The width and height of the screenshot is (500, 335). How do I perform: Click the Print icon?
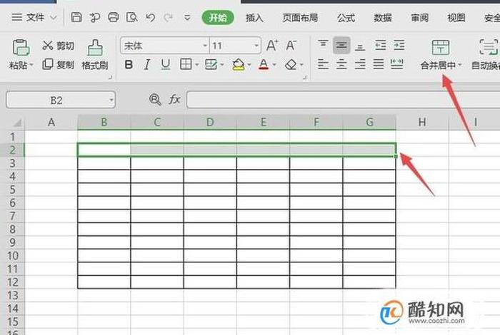point(113,17)
